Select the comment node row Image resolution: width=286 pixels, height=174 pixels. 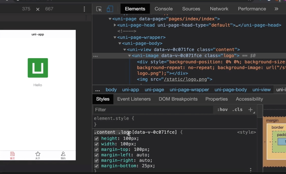pyautogui.click(x=127, y=31)
